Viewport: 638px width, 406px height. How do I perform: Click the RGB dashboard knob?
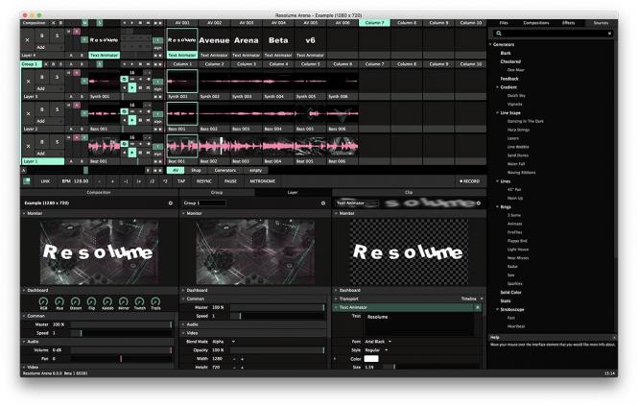[x=43, y=301]
